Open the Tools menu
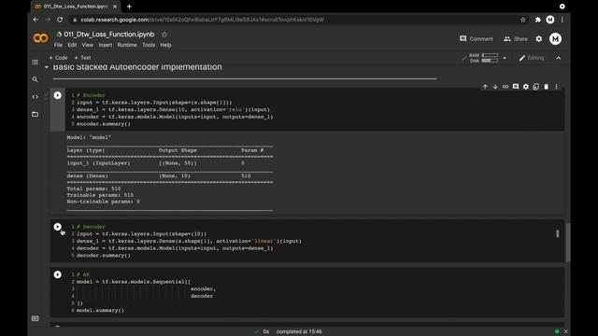This screenshot has height=336, width=598. (149, 45)
